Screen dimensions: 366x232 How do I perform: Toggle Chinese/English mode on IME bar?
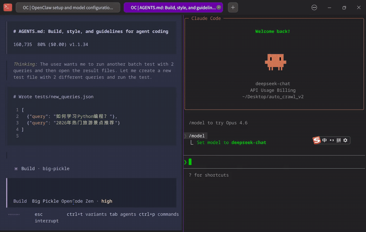pyautogui.click(x=325, y=140)
